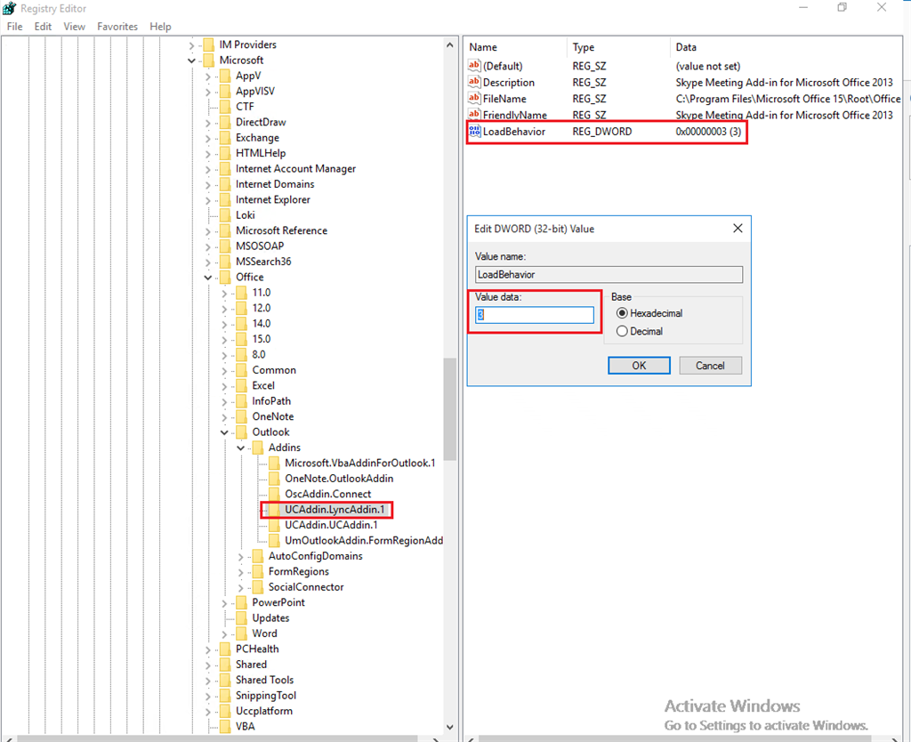This screenshot has width=911, height=742.
Task: Click the folder icon beside SnippingTool key
Action: (225, 696)
